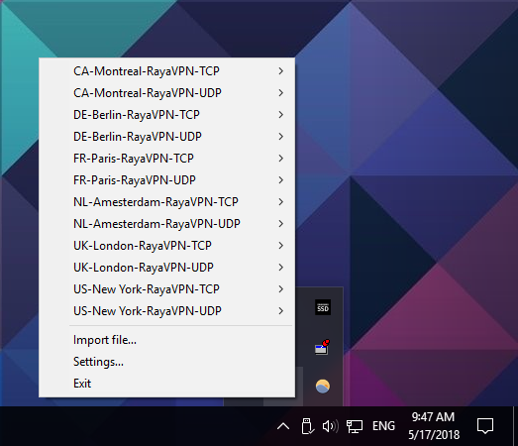Screen dimensions: 518x446
Task: Select DE-Berlin-RayaVPN-UDP entry
Action: click(166, 137)
